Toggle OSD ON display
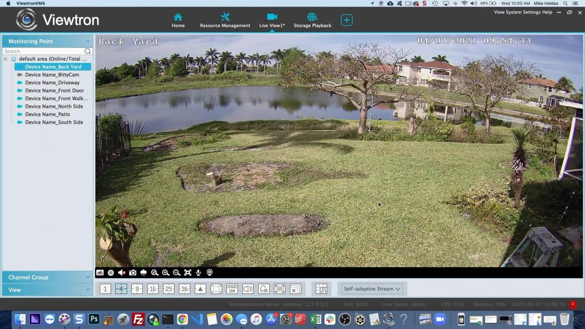The image size is (585, 329). coord(231,289)
